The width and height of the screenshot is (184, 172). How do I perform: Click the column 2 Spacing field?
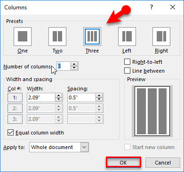(x=81, y=108)
